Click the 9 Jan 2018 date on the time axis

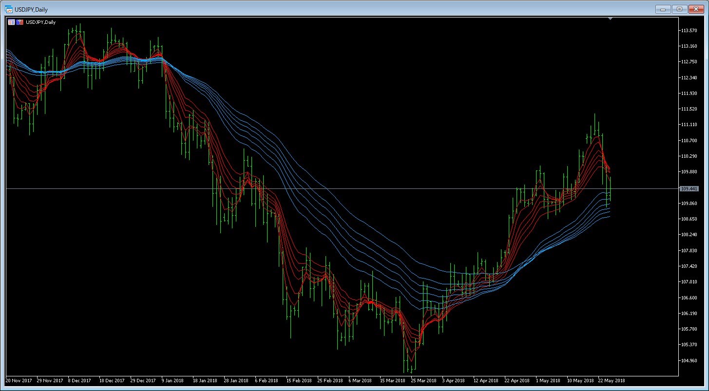click(x=172, y=380)
